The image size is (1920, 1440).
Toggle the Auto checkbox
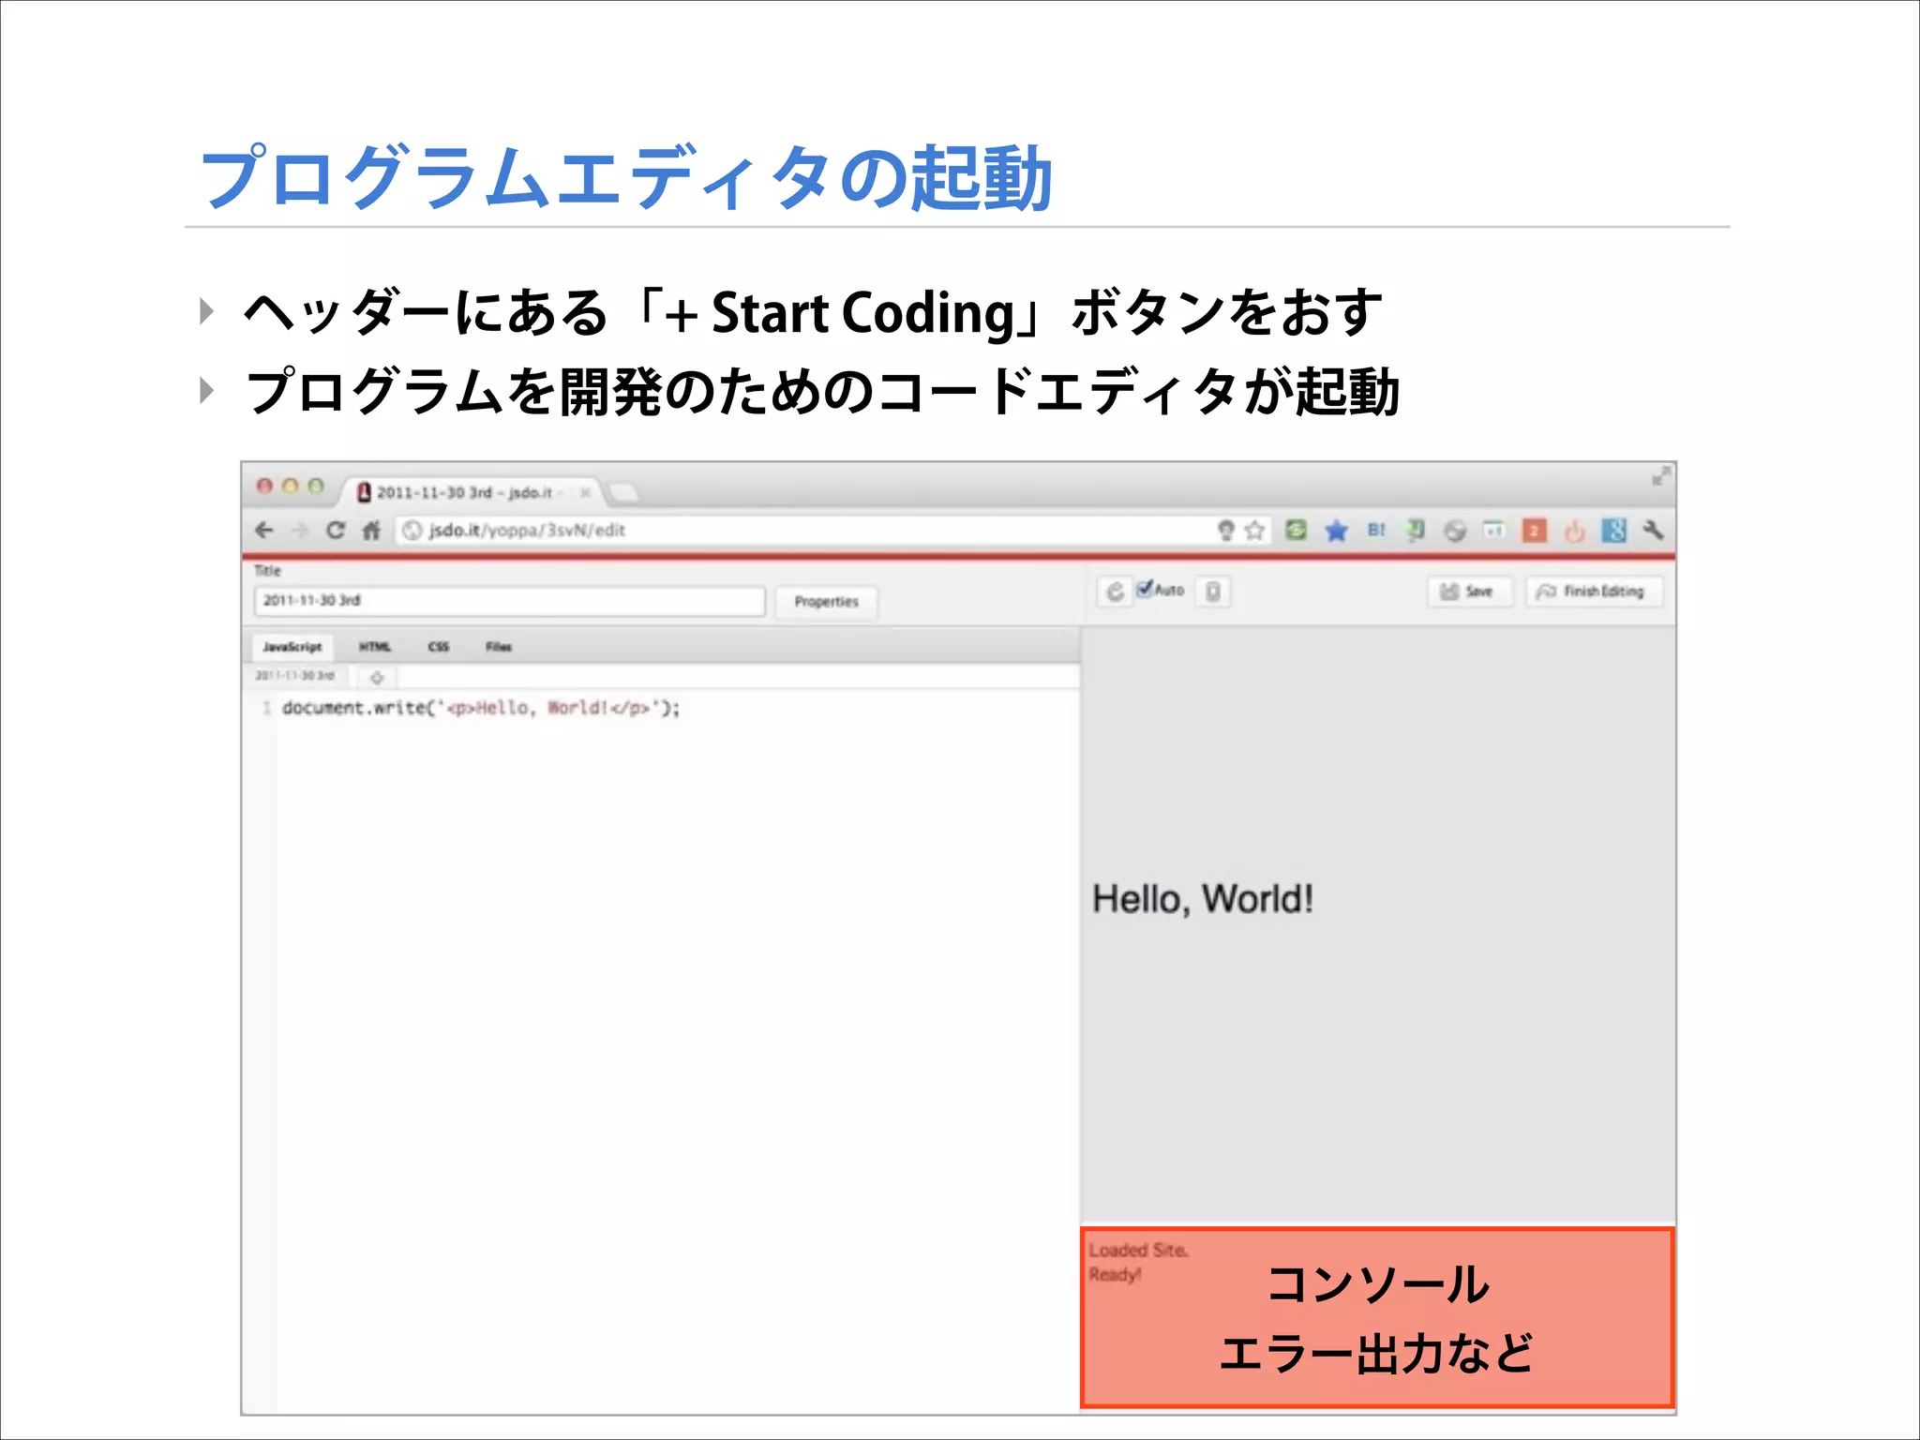tap(1144, 589)
